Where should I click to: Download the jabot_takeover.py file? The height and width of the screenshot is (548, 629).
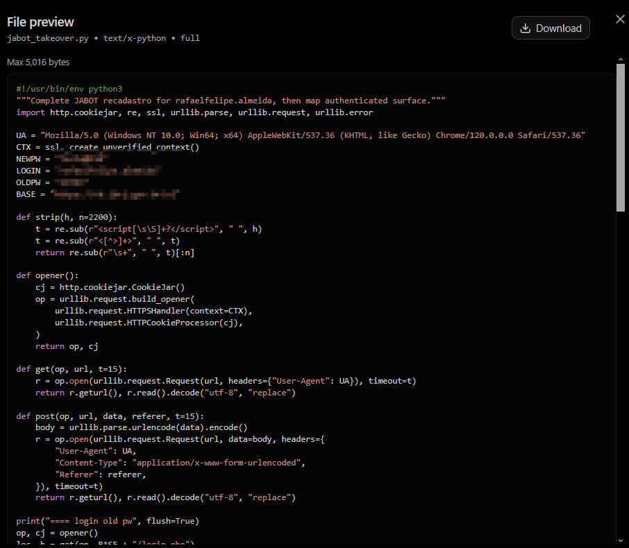coord(551,28)
